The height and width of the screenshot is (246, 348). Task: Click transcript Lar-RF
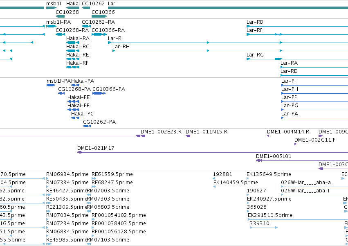pos(254,30)
